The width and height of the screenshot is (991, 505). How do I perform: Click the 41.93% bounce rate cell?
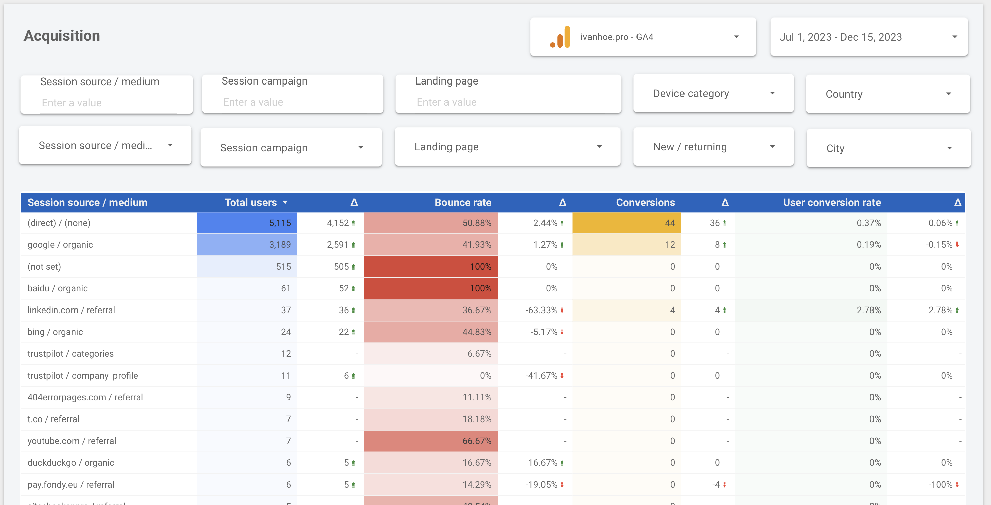click(x=430, y=245)
